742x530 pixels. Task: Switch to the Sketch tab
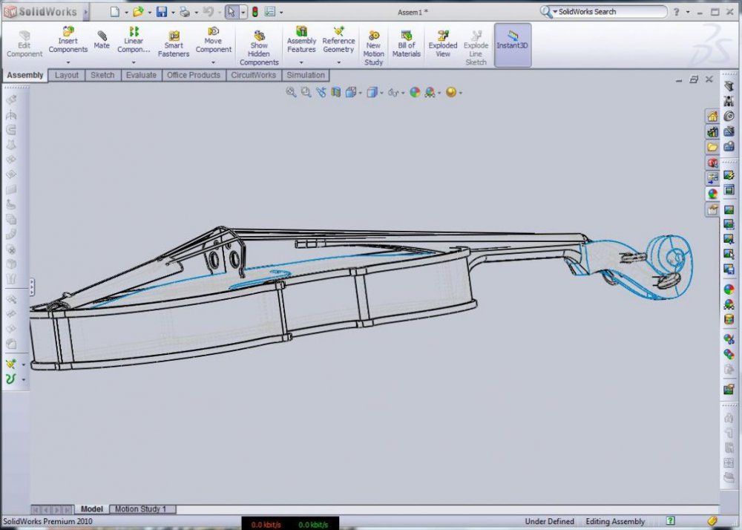point(102,75)
